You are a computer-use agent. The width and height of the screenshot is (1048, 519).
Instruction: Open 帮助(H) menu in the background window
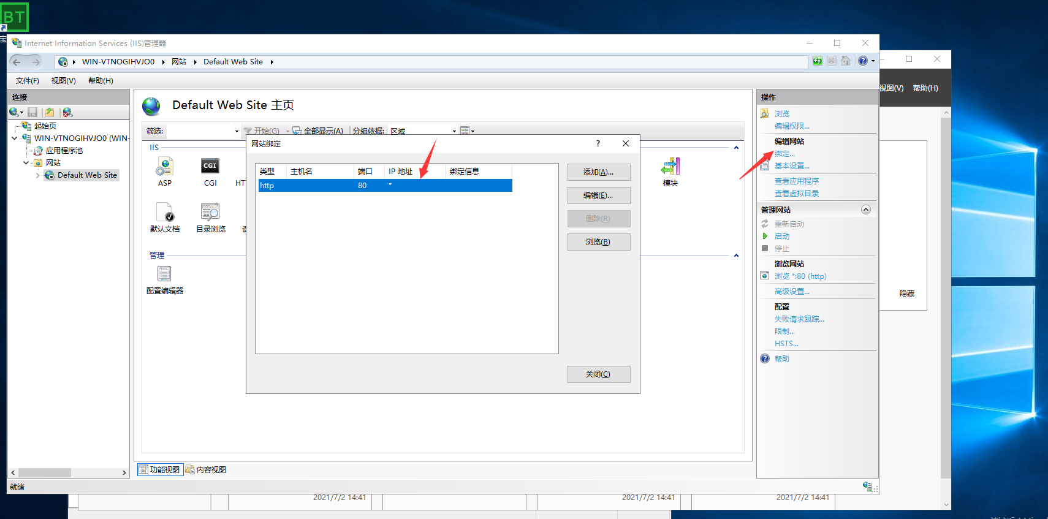click(925, 88)
